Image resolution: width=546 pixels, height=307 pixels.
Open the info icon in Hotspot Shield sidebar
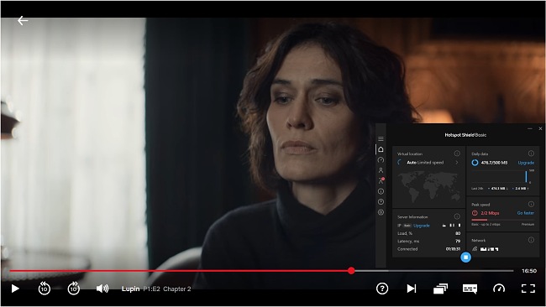pyautogui.click(x=381, y=191)
